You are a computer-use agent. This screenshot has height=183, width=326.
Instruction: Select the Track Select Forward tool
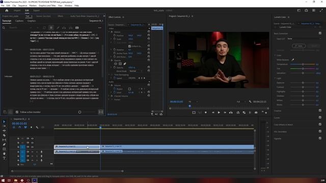[x=4, y=126]
